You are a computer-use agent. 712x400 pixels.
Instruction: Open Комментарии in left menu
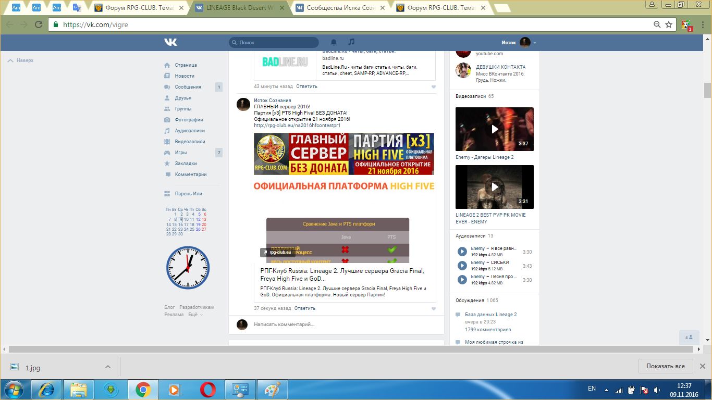pos(191,174)
